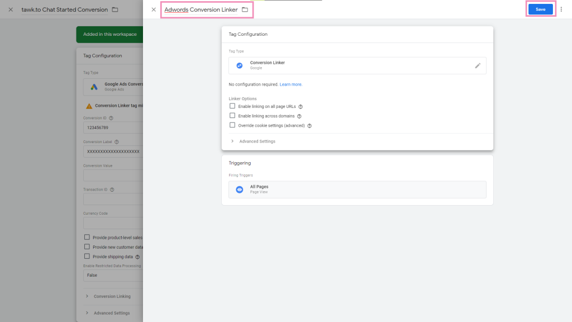Close the tawk.to Chat Started Conversion tag
This screenshot has height=322, width=572.
tap(11, 10)
